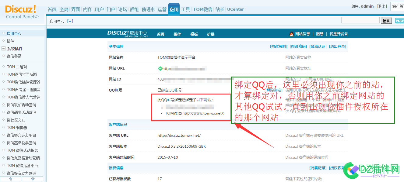
Task: Open the 用户 top menu
Action: pyautogui.click(x=99, y=9)
